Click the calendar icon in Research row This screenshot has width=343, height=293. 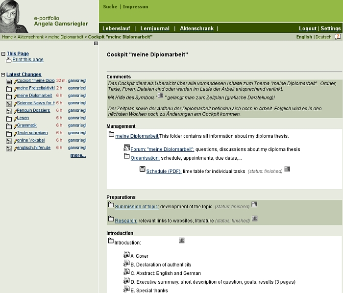(254, 219)
